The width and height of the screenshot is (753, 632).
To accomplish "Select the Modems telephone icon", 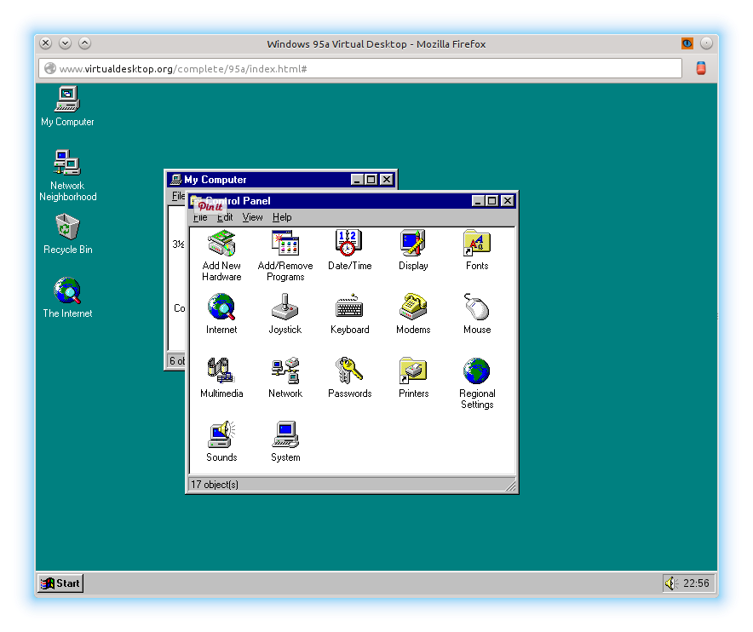I will (x=413, y=307).
